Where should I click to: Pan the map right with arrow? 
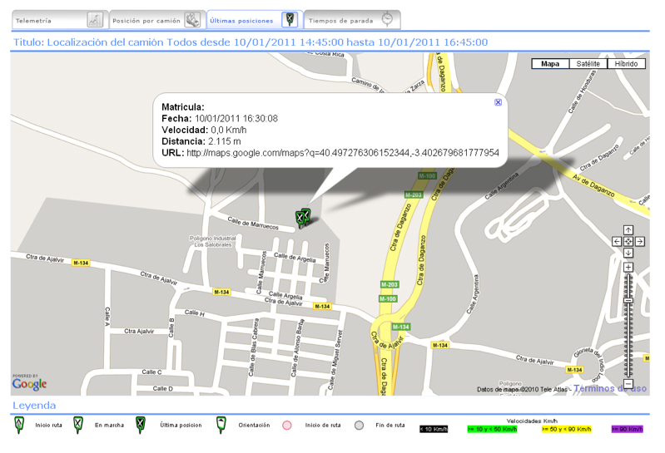point(639,242)
